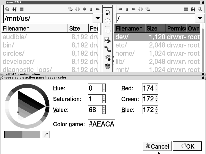Click the right pane '/' path field
Screen dimensions: 206x154
coord(156,18)
